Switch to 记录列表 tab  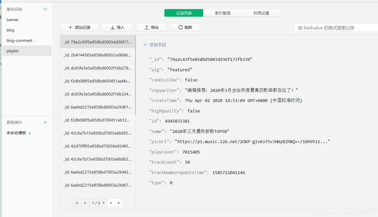[x=184, y=13]
